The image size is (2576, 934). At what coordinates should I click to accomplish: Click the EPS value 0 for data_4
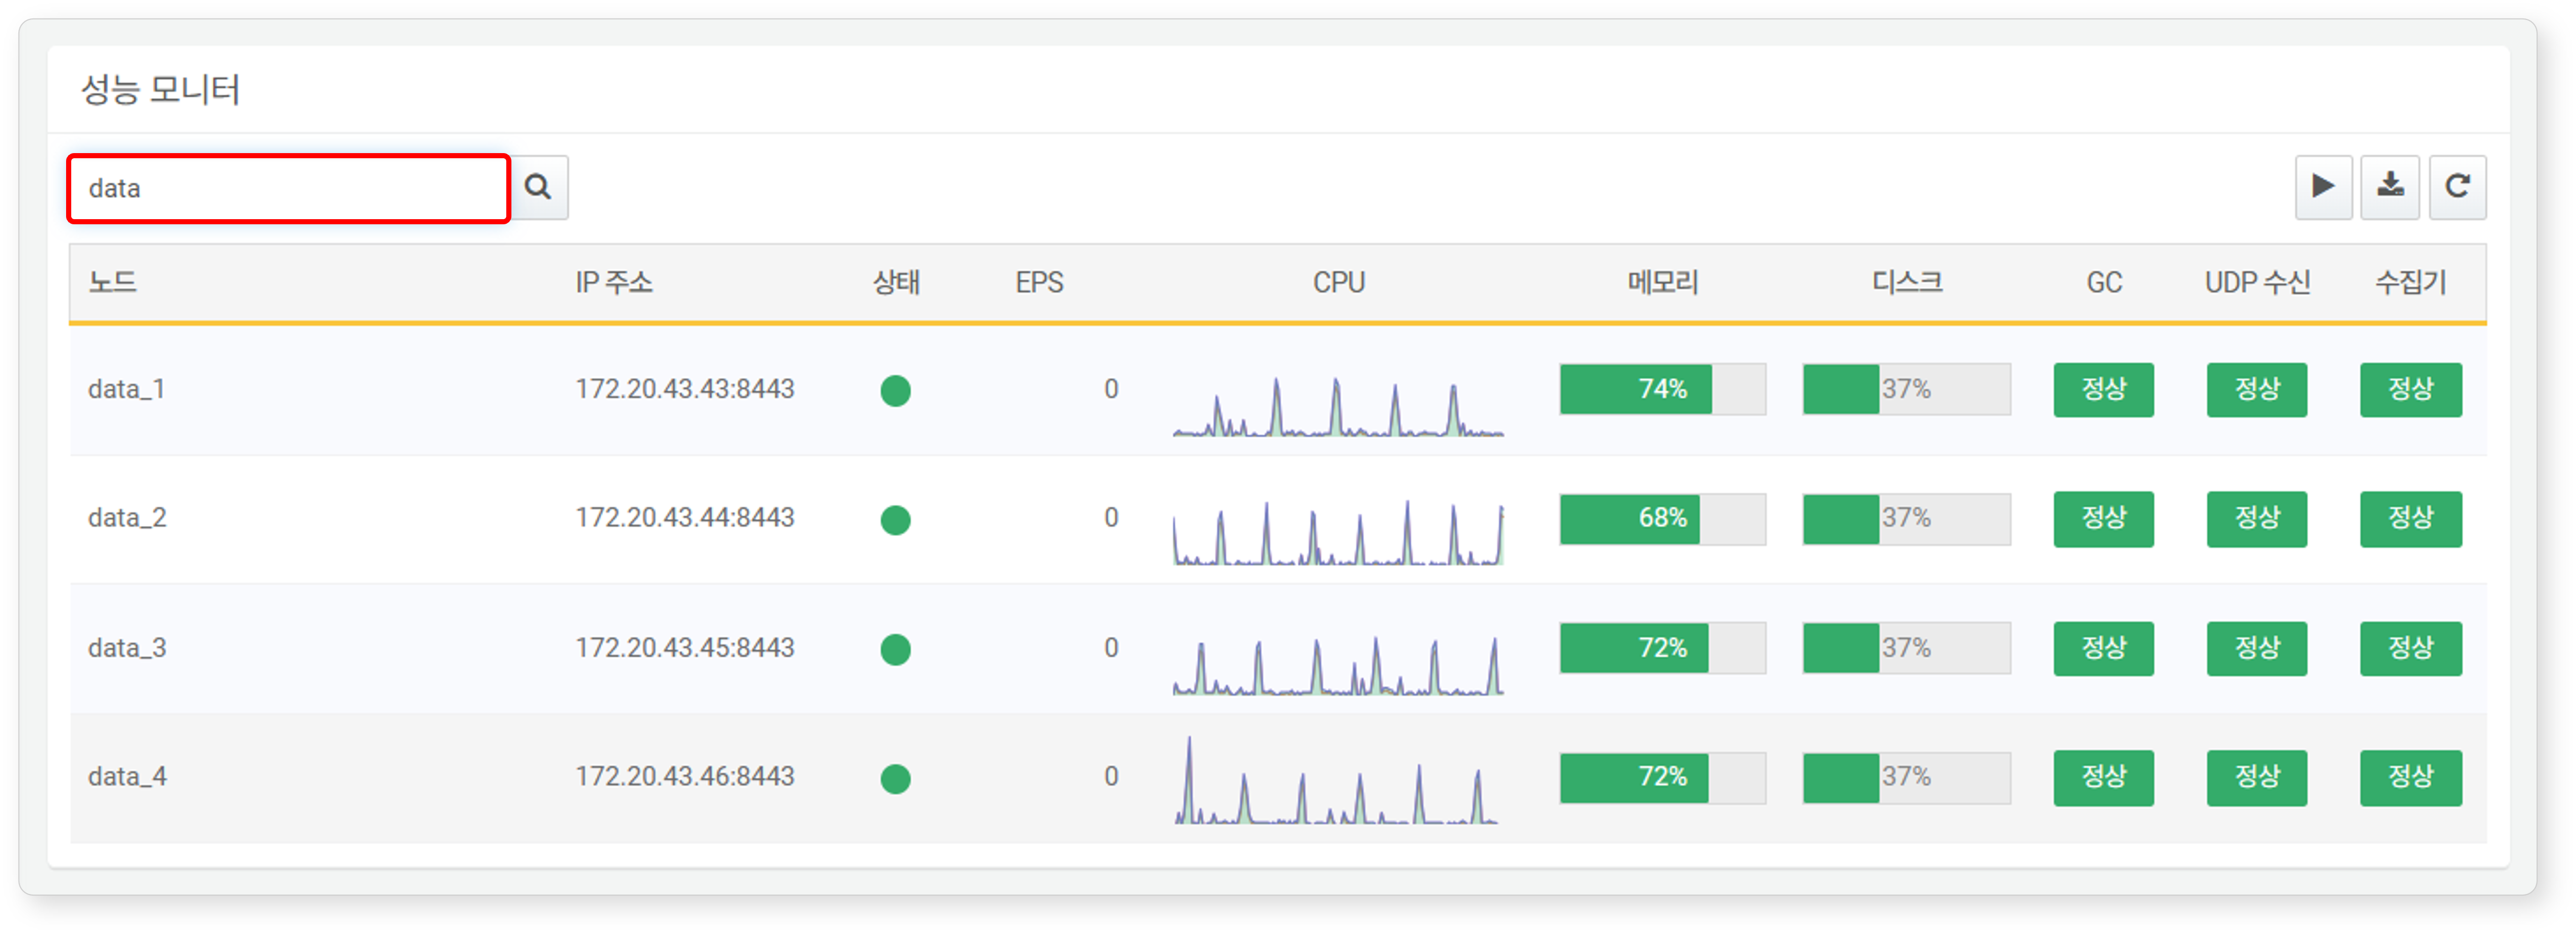tap(1111, 776)
